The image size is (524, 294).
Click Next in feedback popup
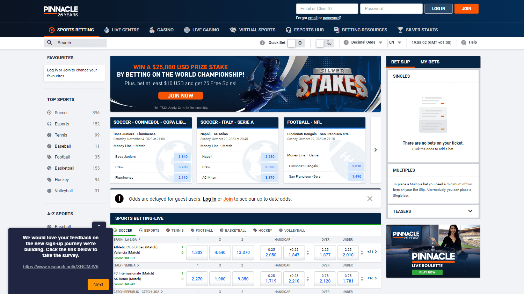[x=98, y=285]
